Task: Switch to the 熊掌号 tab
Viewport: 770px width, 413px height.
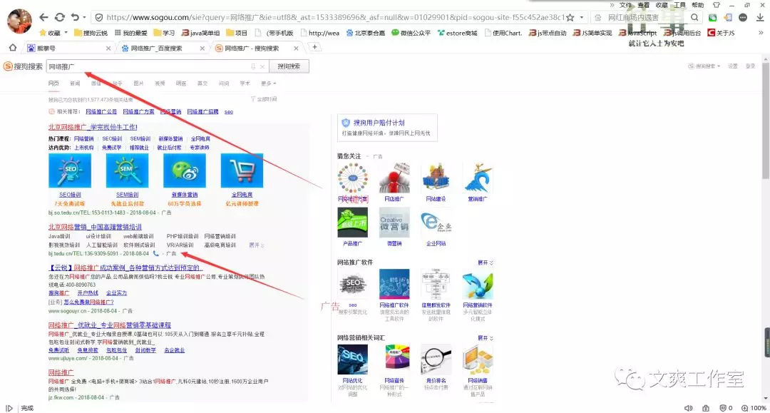Action: pyautogui.click(x=68, y=48)
